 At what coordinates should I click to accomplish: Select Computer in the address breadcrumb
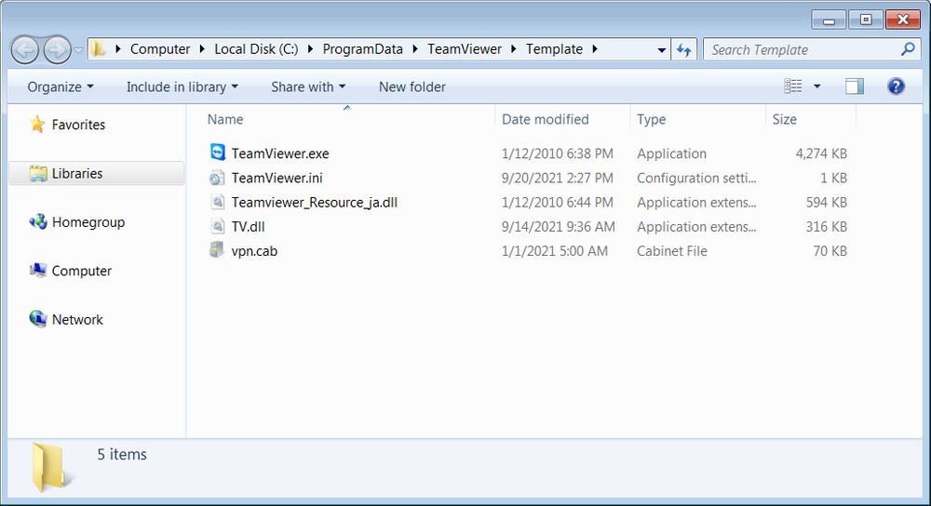[160, 49]
